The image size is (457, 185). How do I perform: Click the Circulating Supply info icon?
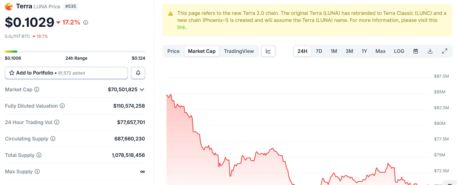pyautogui.click(x=53, y=139)
